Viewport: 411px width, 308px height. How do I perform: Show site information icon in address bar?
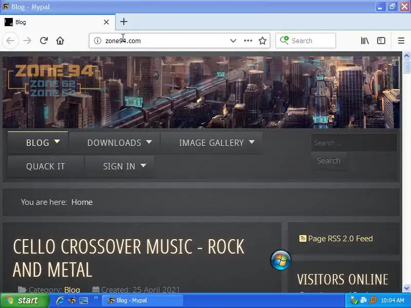tap(98, 41)
